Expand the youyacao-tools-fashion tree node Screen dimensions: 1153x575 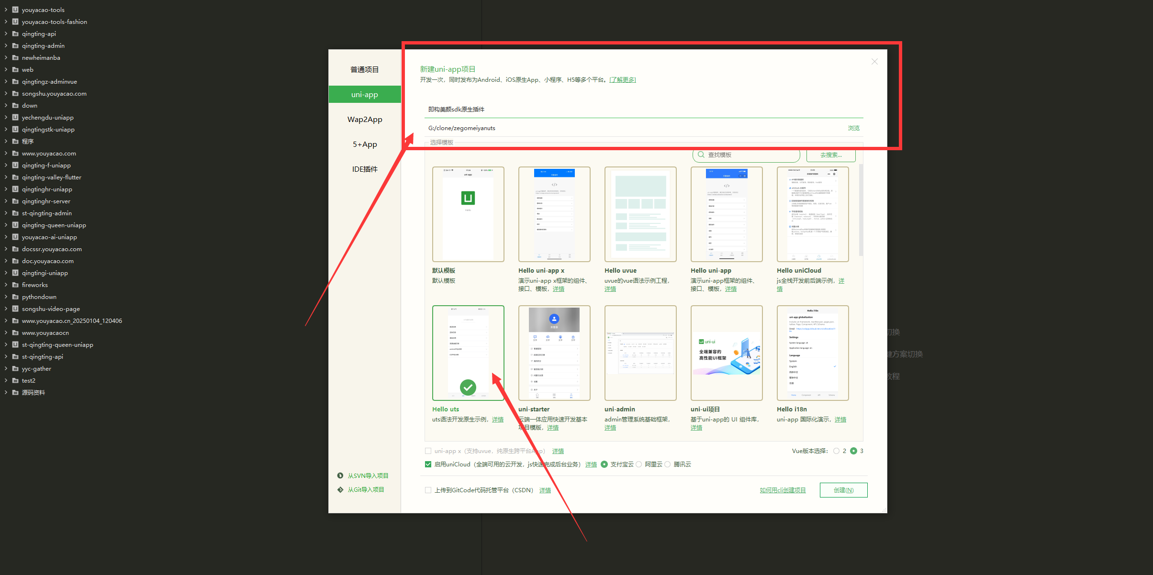tap(6, 22)
